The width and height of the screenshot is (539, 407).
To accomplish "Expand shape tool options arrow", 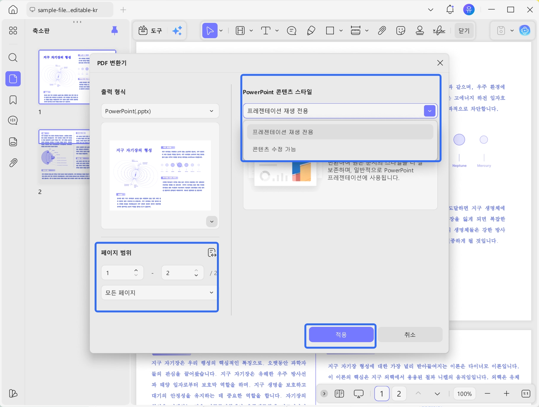I will pyautogui.click(x=341, y=31).
